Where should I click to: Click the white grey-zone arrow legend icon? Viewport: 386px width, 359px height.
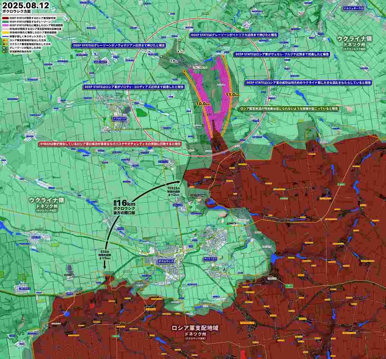5,48
